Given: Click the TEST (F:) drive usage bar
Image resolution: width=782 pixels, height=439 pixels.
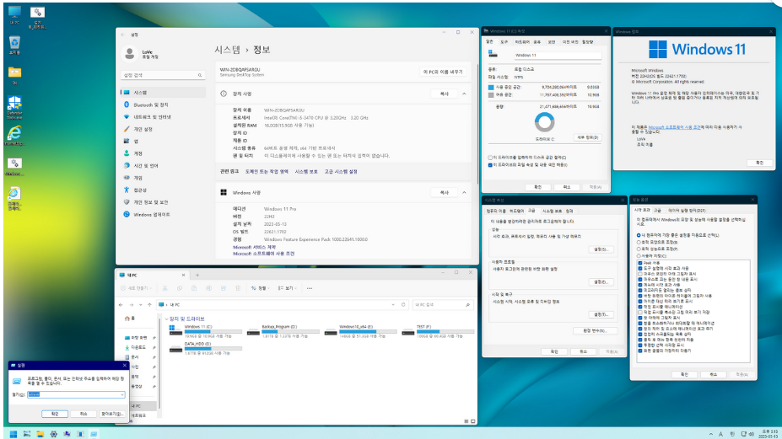Looking at the screenshot, I should 445,331.
